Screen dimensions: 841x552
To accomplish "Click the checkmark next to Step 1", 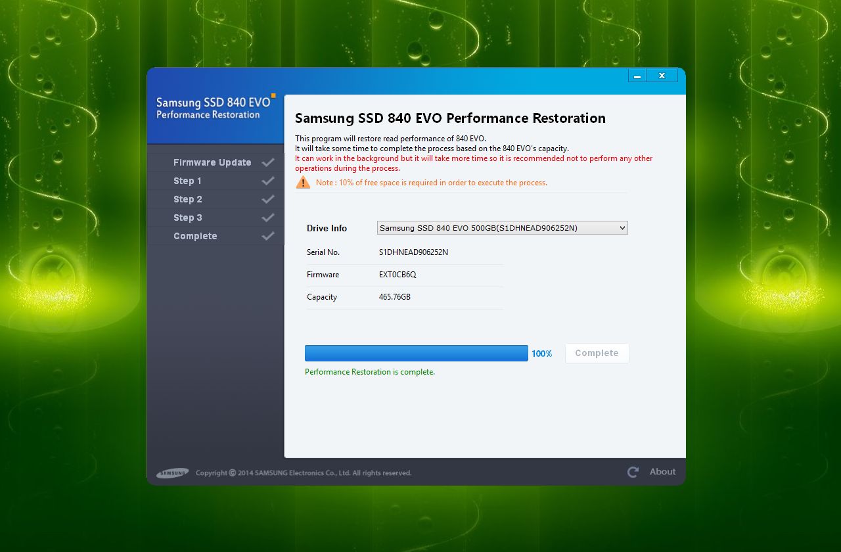I will pyautogui.click(x=267, y=181).
